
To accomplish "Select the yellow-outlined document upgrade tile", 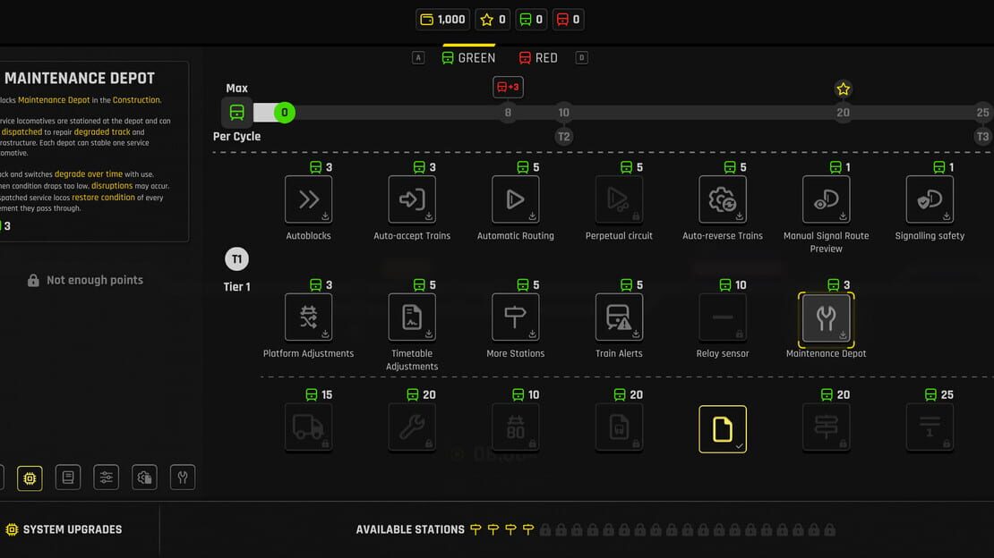I will coord(723,429).
